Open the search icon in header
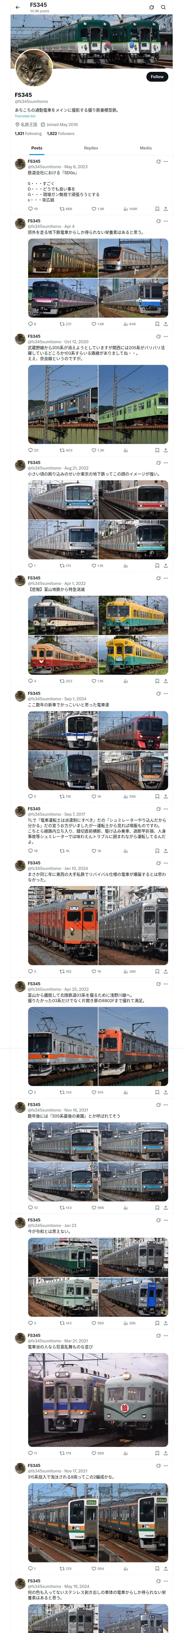This screenshot has width=183, height=1633. pyautogui.click(x=163, y=8)
